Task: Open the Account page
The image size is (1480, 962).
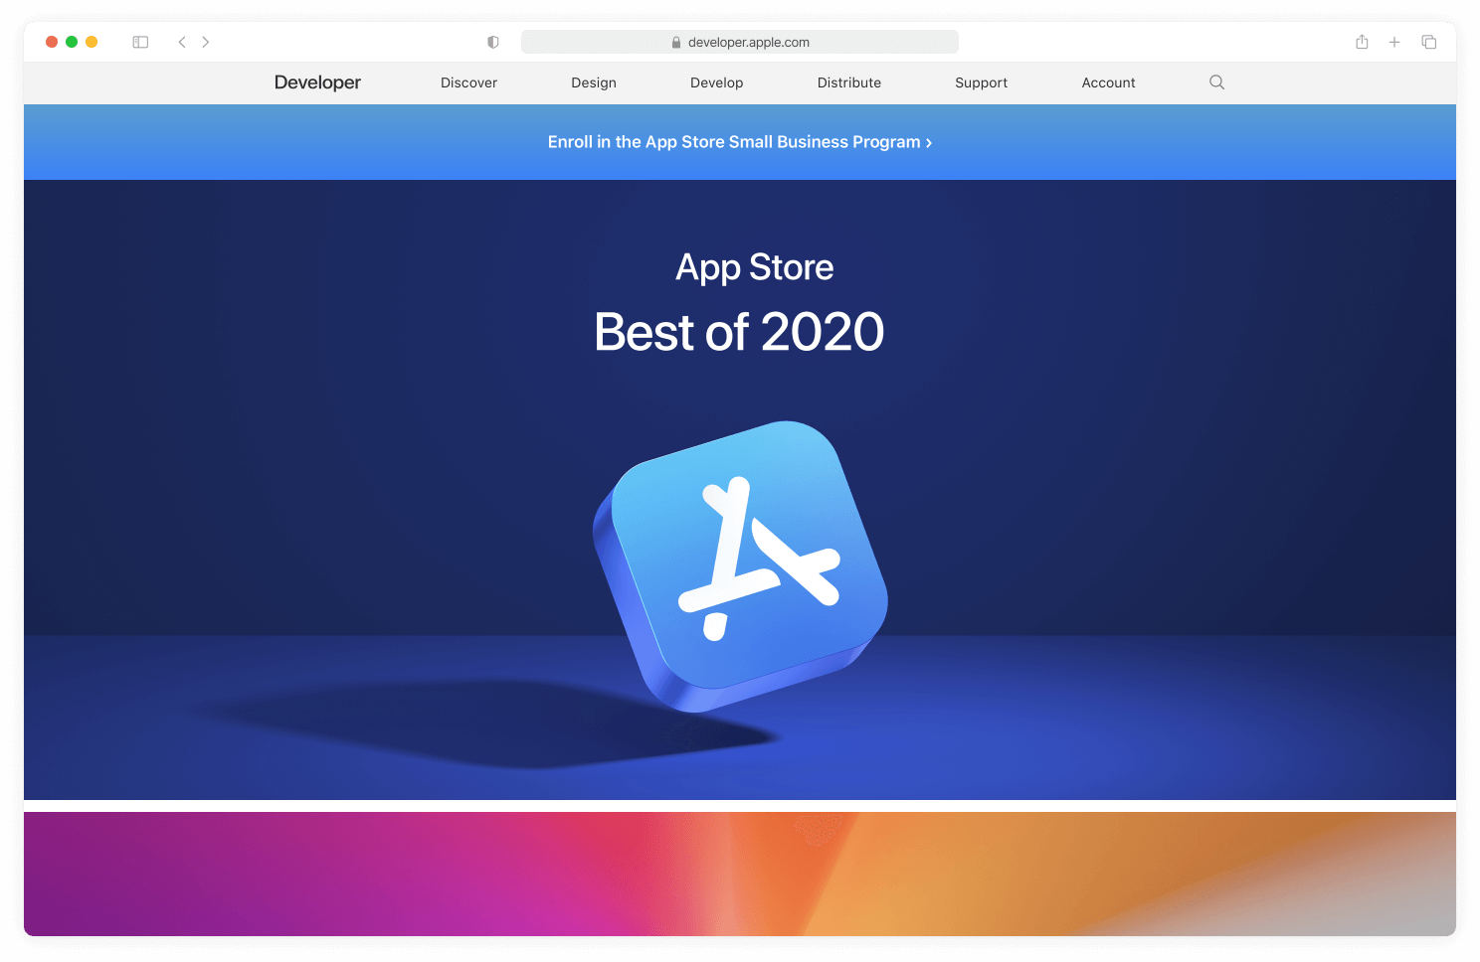Action: (x=1109, y=82)
